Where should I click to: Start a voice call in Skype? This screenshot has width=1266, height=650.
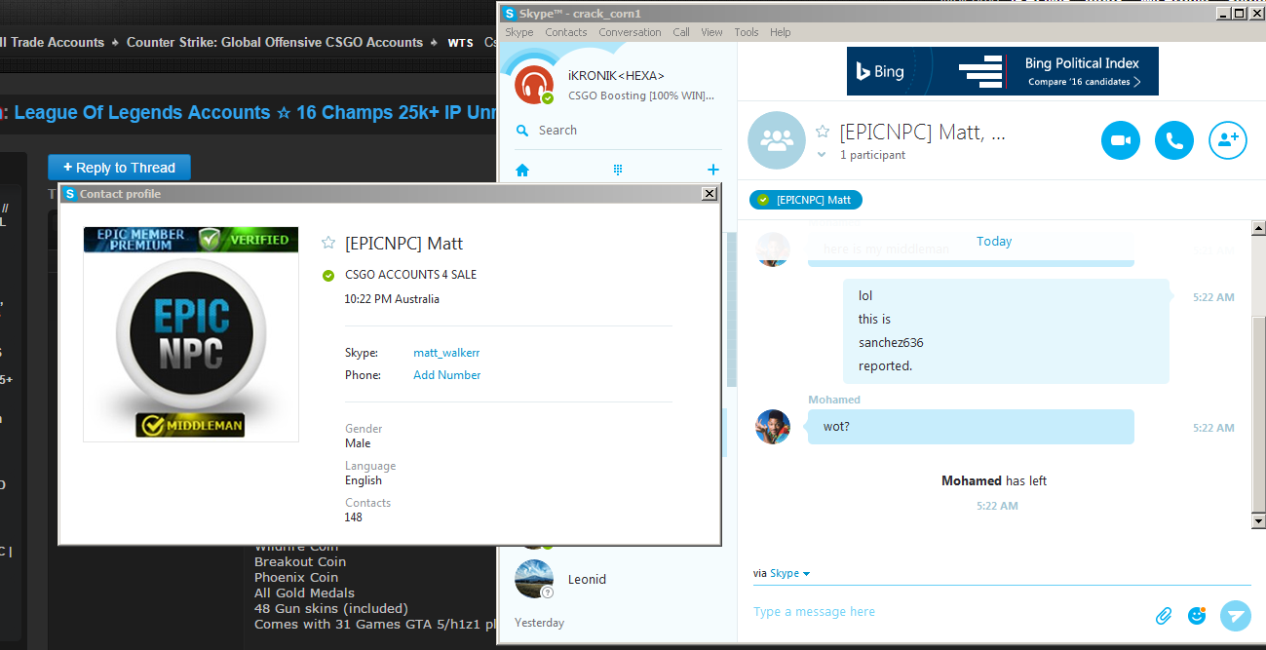[1174, 140]
